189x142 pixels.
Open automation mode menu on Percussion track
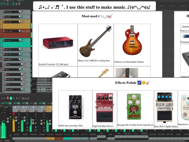pos(28,40)
